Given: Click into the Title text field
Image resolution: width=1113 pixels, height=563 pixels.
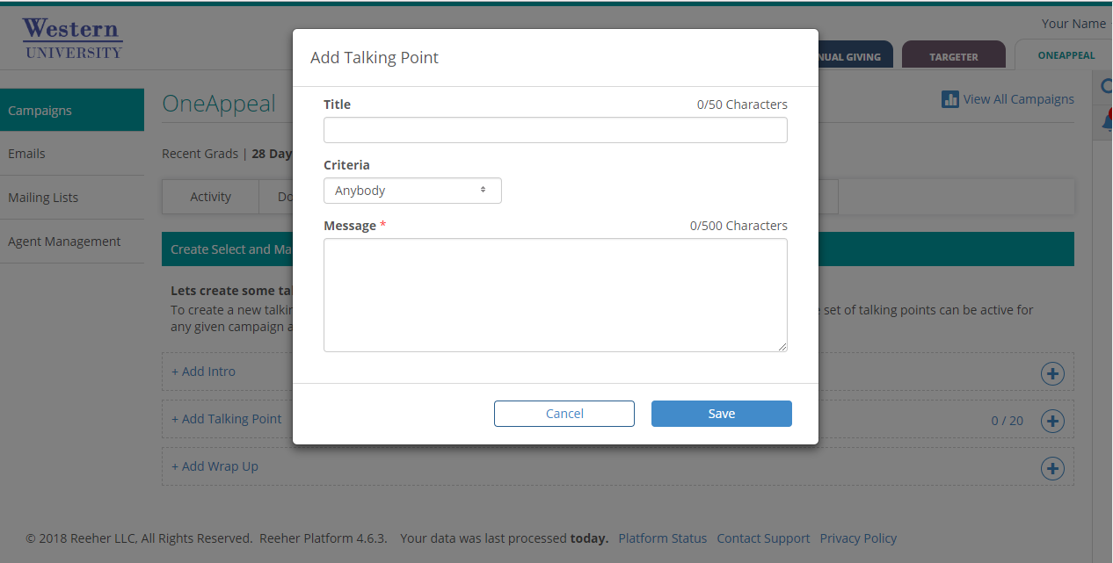Looking at the screenshot, I should [x=555, y=130].
